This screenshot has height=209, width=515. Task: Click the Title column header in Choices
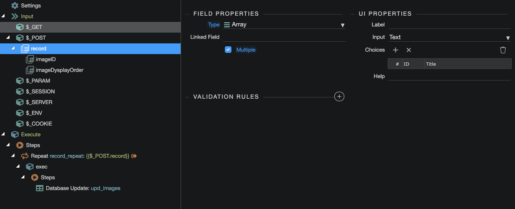(431, 64)
